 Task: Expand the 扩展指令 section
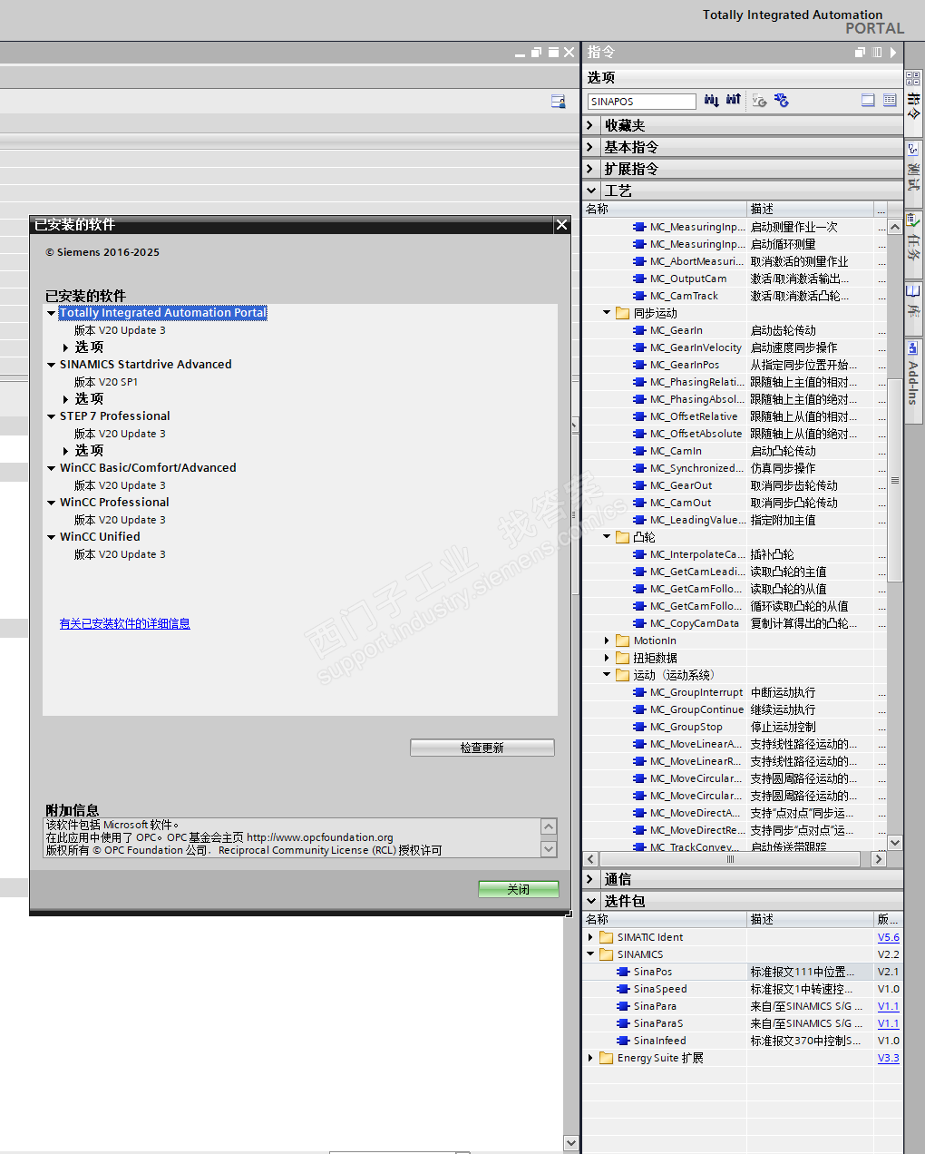590,169
